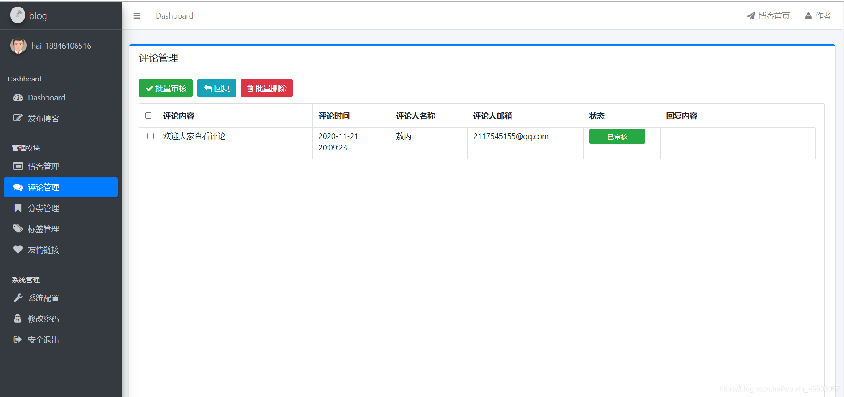This screenshot has width=844, height=397.
Task: Click the blog logo icon
Action: (x=18, y=15)
